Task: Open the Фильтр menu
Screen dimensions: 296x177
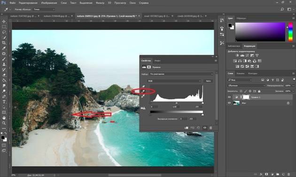Action: [100, 3]
